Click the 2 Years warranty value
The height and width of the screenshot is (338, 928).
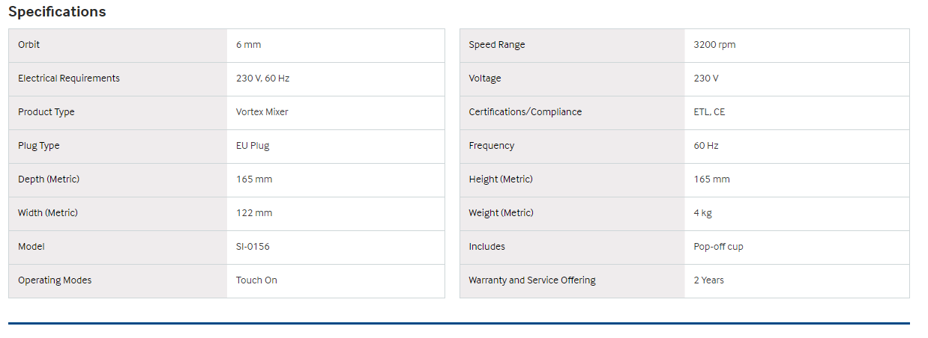(x=708, y=280)
